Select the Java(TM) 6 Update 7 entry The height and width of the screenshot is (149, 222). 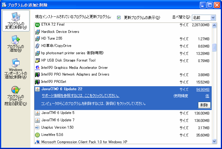123,120
